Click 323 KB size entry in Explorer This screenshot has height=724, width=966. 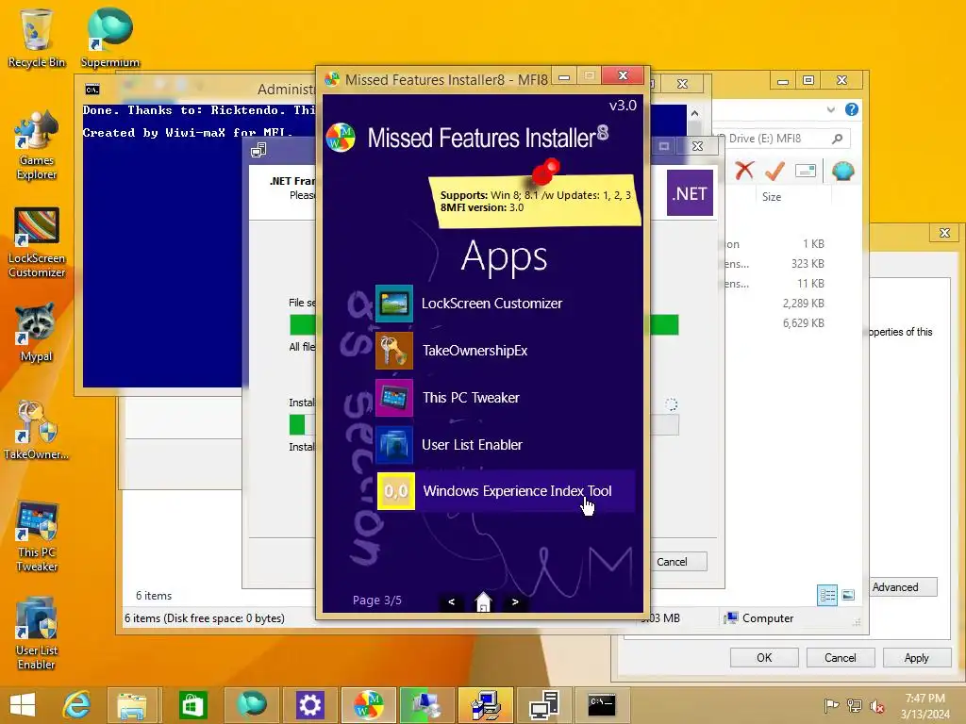[808, 264]
